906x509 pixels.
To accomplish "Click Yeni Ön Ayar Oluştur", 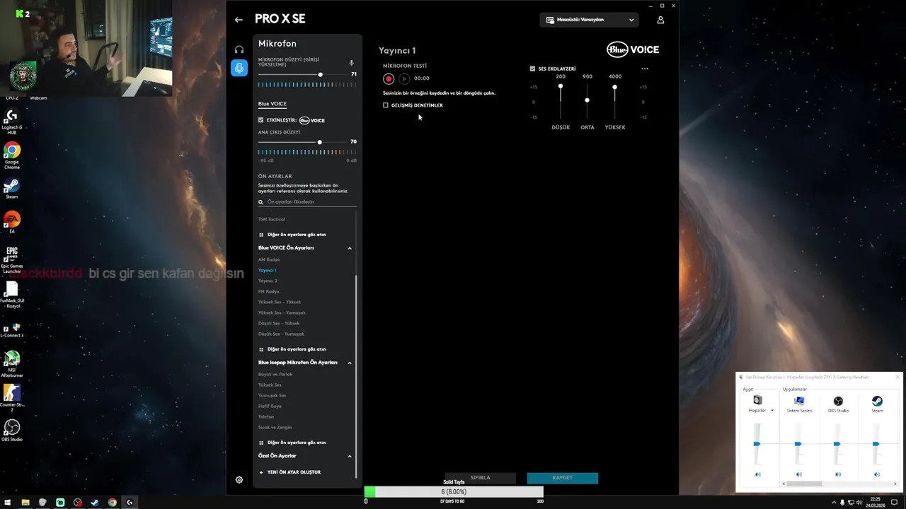I will coord(290,472).
